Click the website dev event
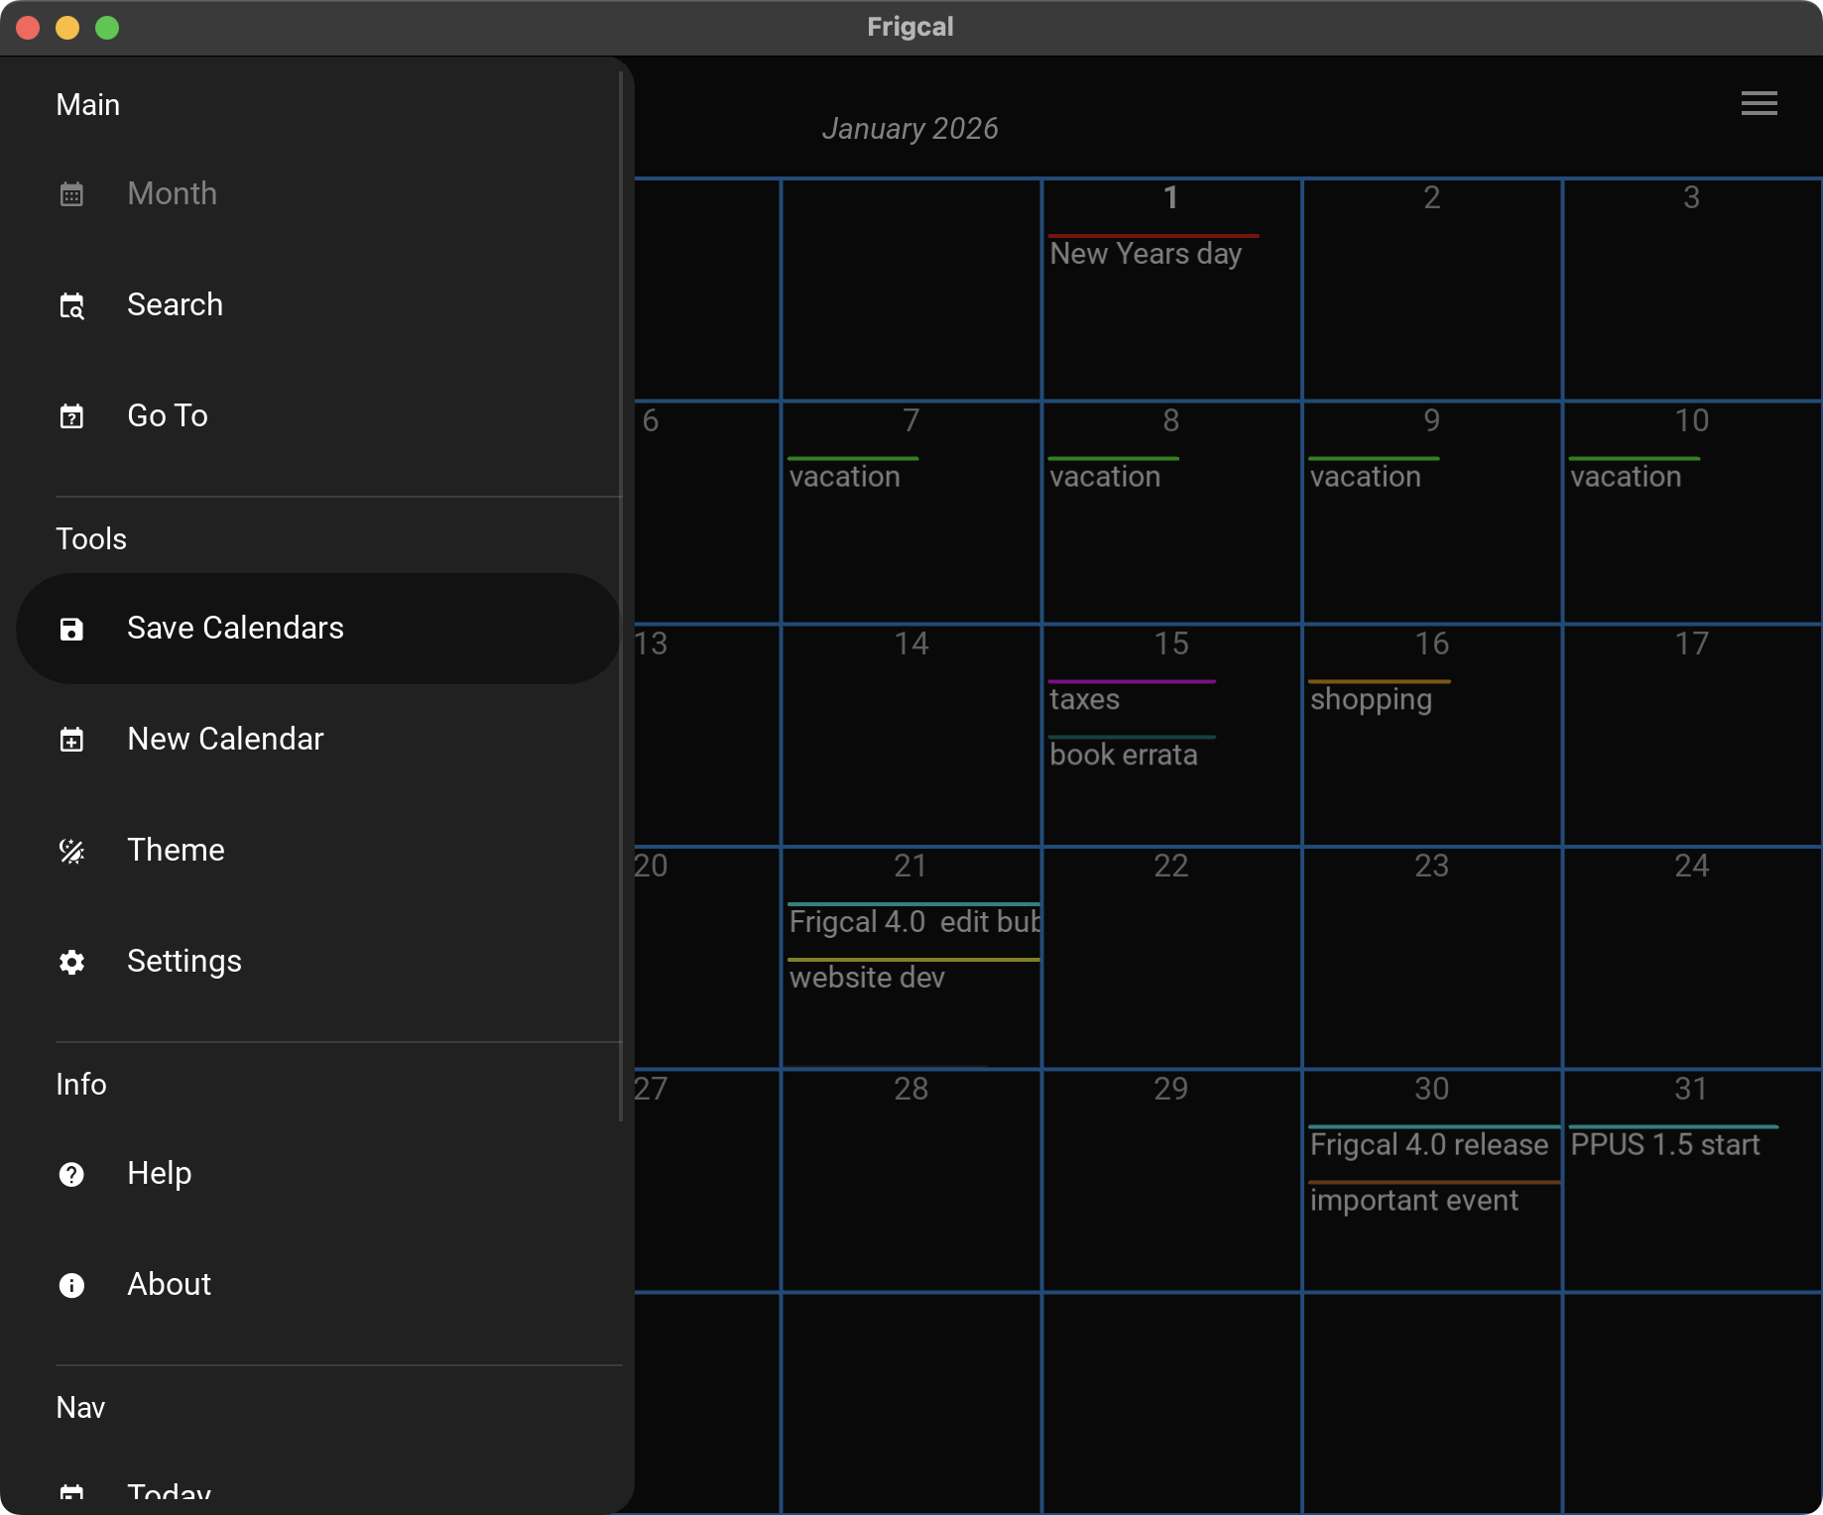 click(x=867, y=978)
